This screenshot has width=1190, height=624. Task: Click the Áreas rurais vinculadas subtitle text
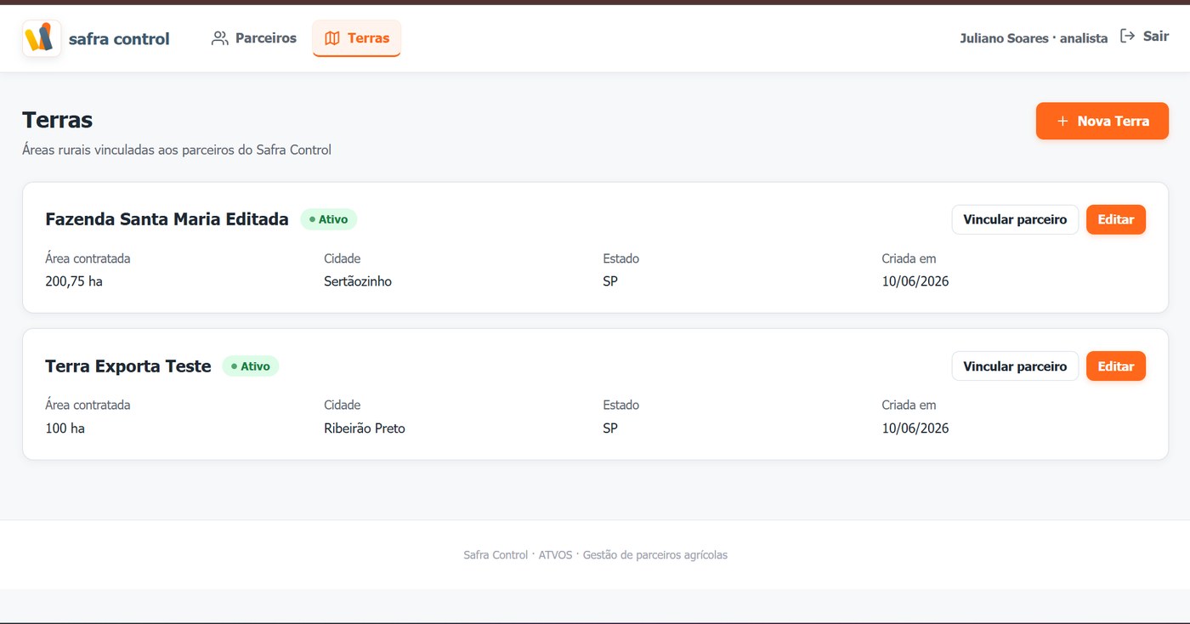tap(177, 150)
